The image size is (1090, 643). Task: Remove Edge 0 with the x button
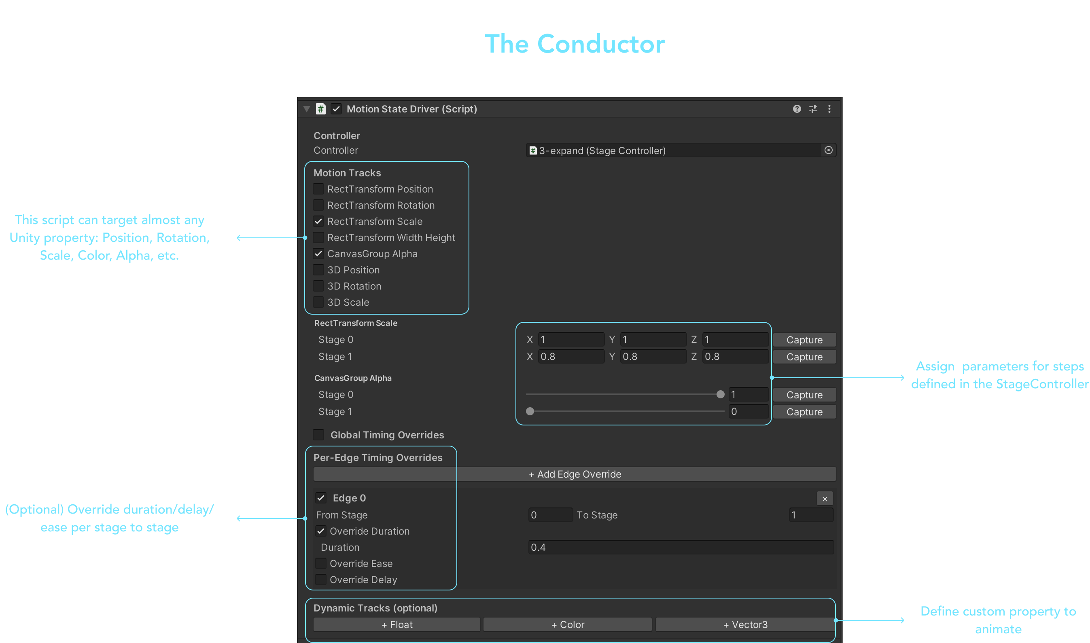coord(824,499)
